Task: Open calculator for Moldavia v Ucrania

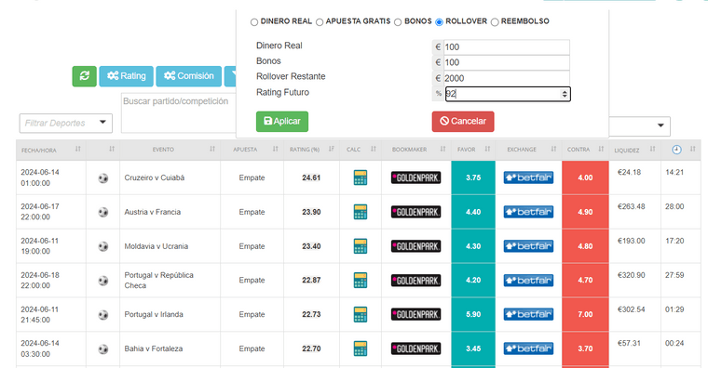Action: (360, 246)
